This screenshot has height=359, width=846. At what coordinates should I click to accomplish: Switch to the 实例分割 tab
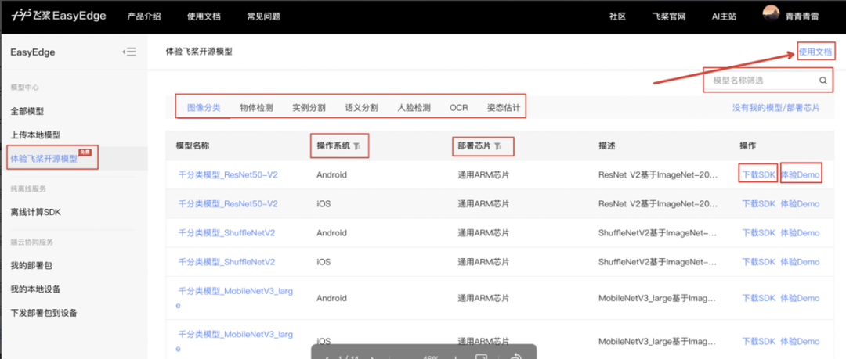tap(309, 107)
